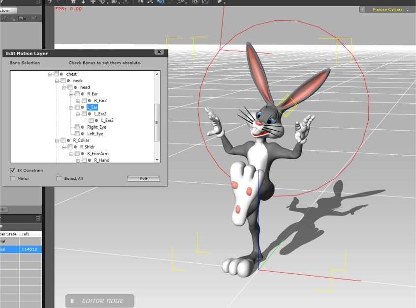Collapse the chest tree node
Viewport: 416px width, 308px height.
pyautogui.click(x=50, y=74)
